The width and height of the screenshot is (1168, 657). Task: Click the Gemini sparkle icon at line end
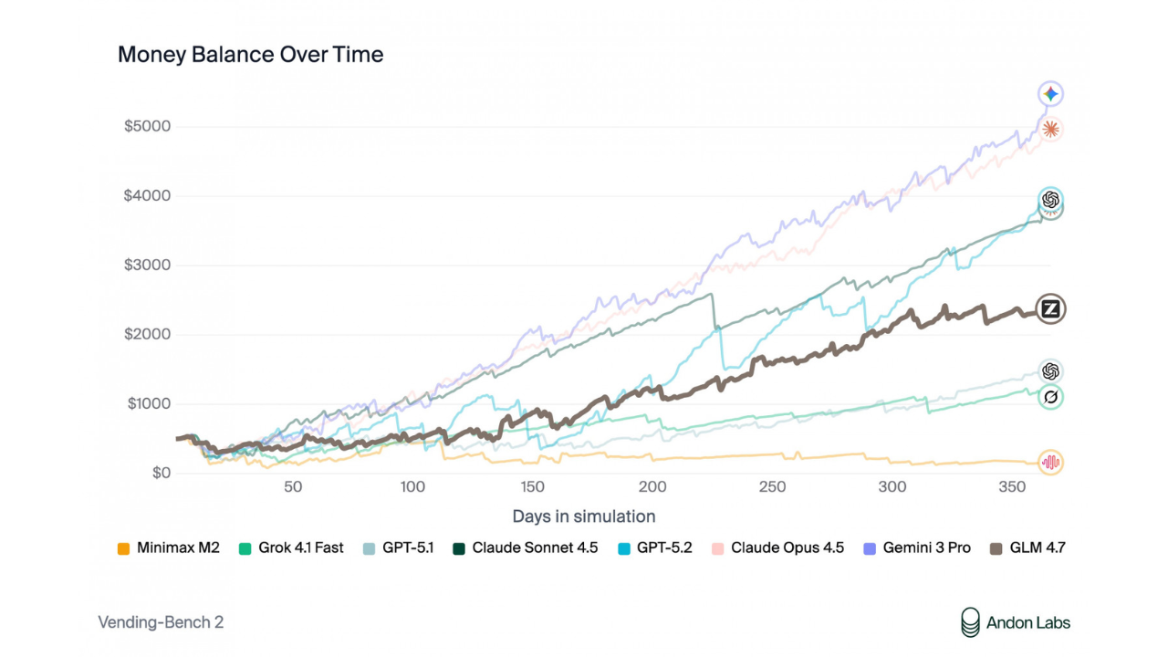click(x=1051, y=94)
